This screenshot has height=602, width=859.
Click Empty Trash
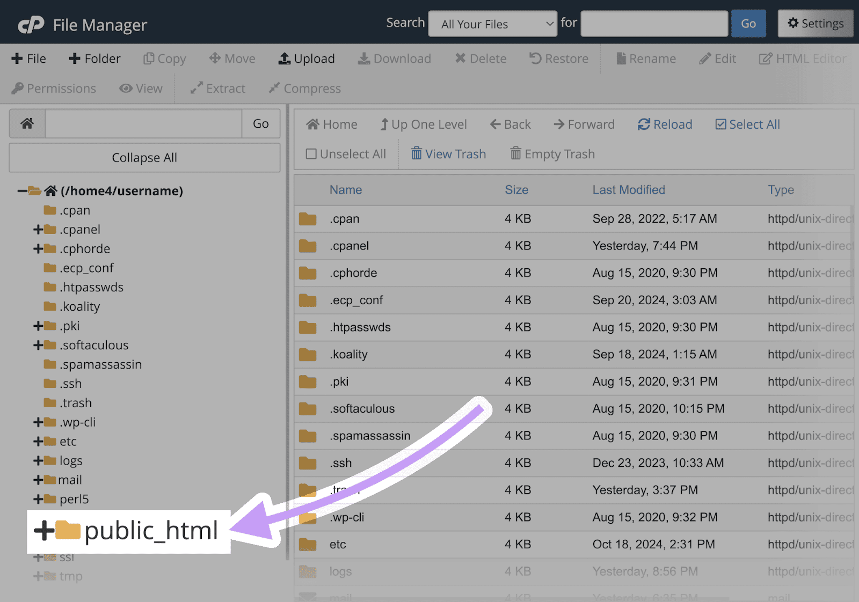[x=552, y=154]
